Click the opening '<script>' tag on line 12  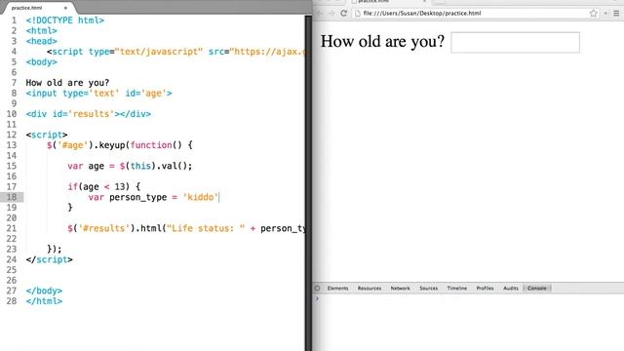coord(47,135)
